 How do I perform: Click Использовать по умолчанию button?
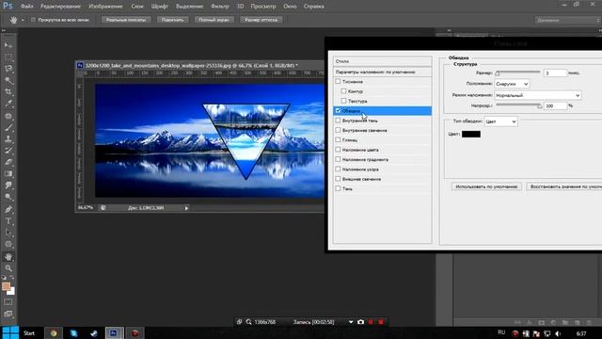tap(486, 186)
